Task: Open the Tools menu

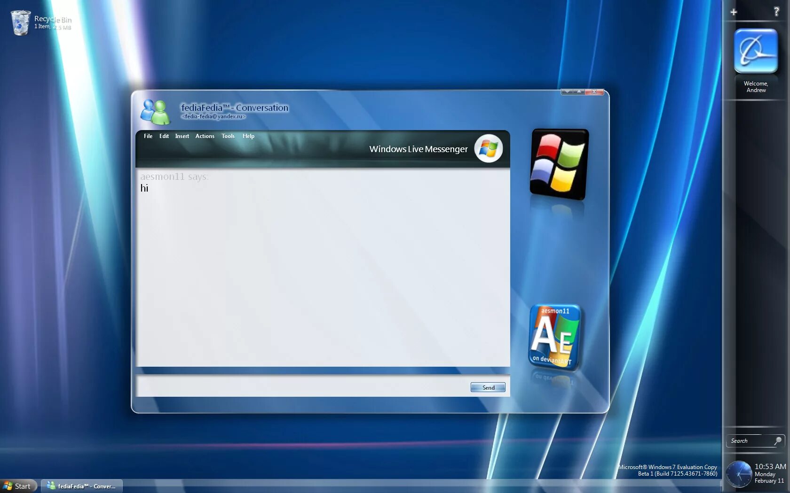Action: [228, 136]
